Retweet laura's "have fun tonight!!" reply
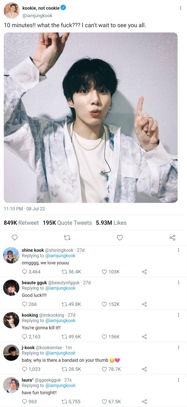Viewport: 187px width, 407px height. (x=65, y=402)
